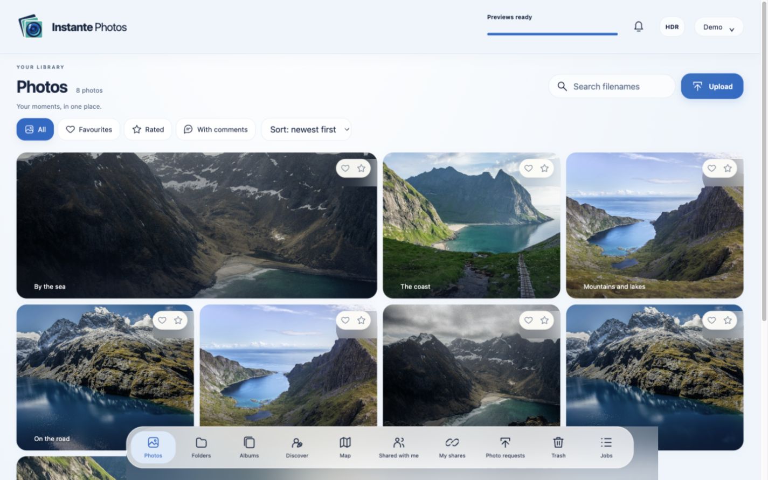The height and width of the screenshot is (480, 768).
Task: Open the By the sea photo
Action: [197, 225]
